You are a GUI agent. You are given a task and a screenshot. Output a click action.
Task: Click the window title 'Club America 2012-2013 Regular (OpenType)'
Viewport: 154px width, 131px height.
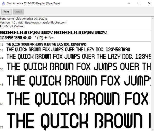pos(33,3)
